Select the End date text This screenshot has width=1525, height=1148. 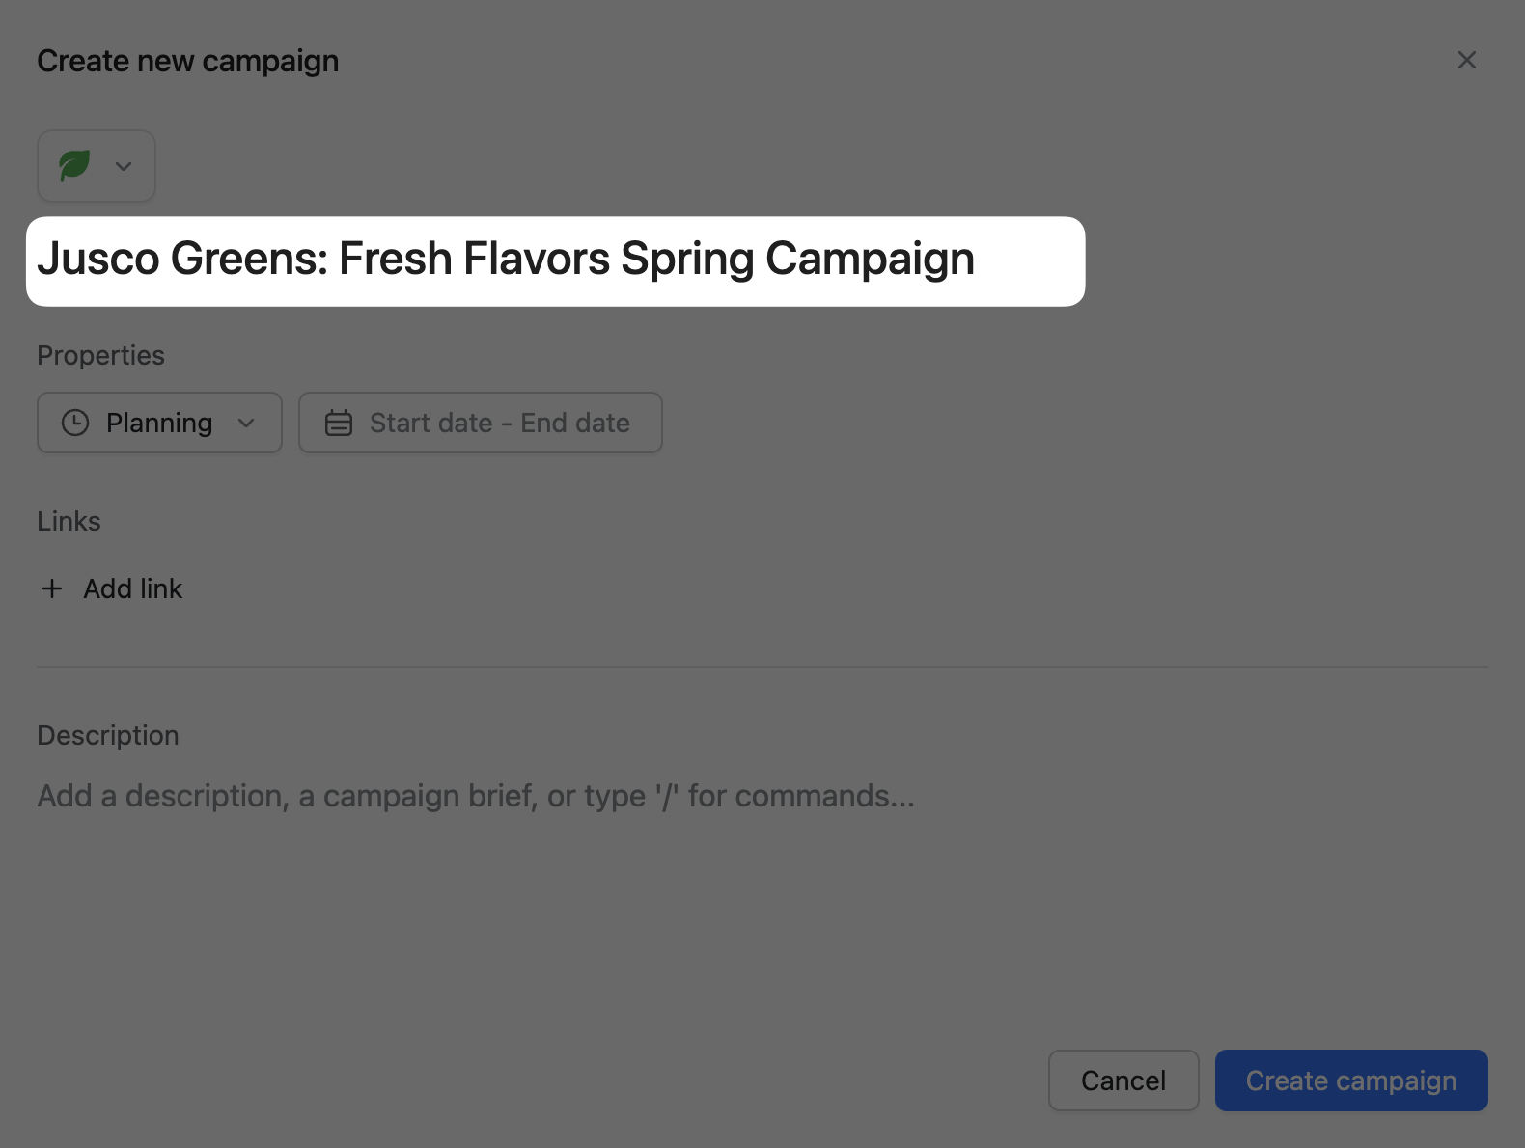[575, 423]
